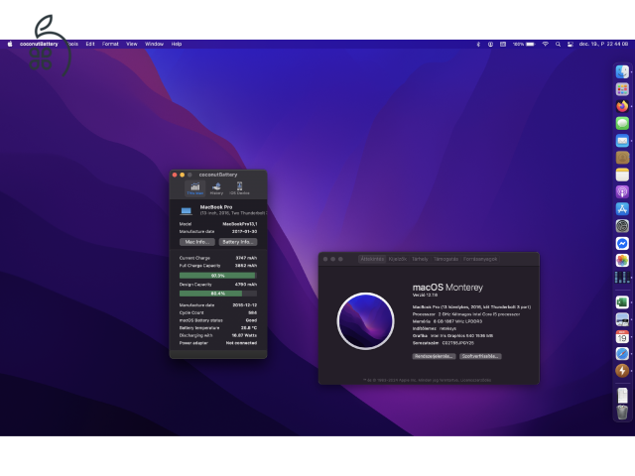
Task: Open the Podcasts app in dock
Action: point(622,191)
